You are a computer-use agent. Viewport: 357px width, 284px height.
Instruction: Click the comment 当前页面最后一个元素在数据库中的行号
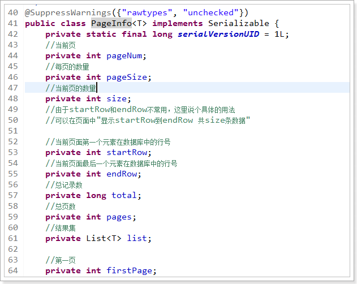tap(111, 163)
